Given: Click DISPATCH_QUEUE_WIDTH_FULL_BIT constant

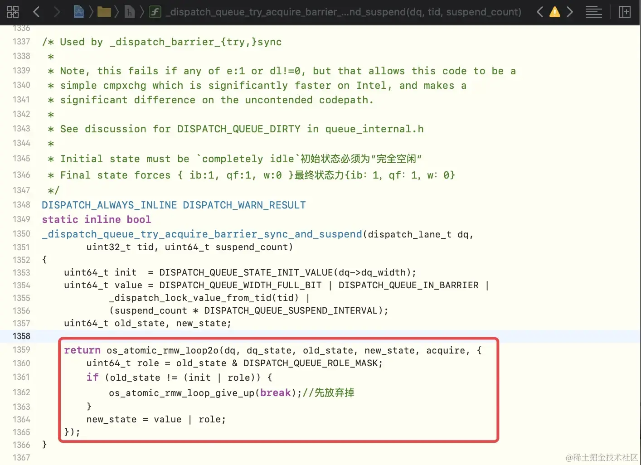Looking at the screenshot, I should pos(240,285).
